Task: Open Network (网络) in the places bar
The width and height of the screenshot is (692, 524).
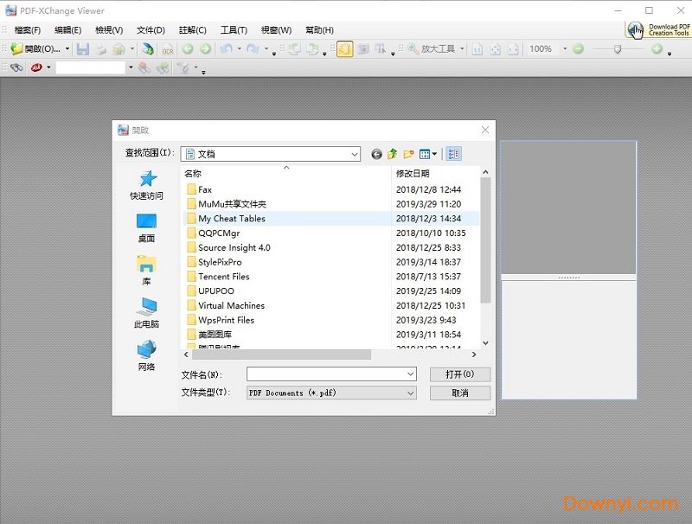Action: click(146, 355)
